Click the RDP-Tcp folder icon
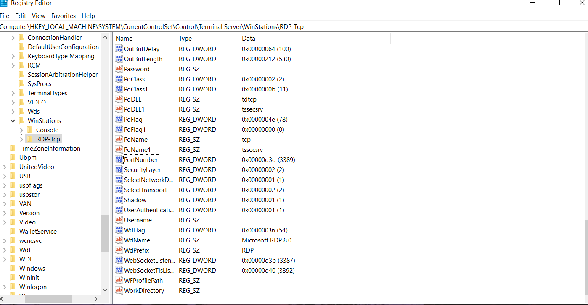The width and height of the screenshot is (588, 305). 29,139
